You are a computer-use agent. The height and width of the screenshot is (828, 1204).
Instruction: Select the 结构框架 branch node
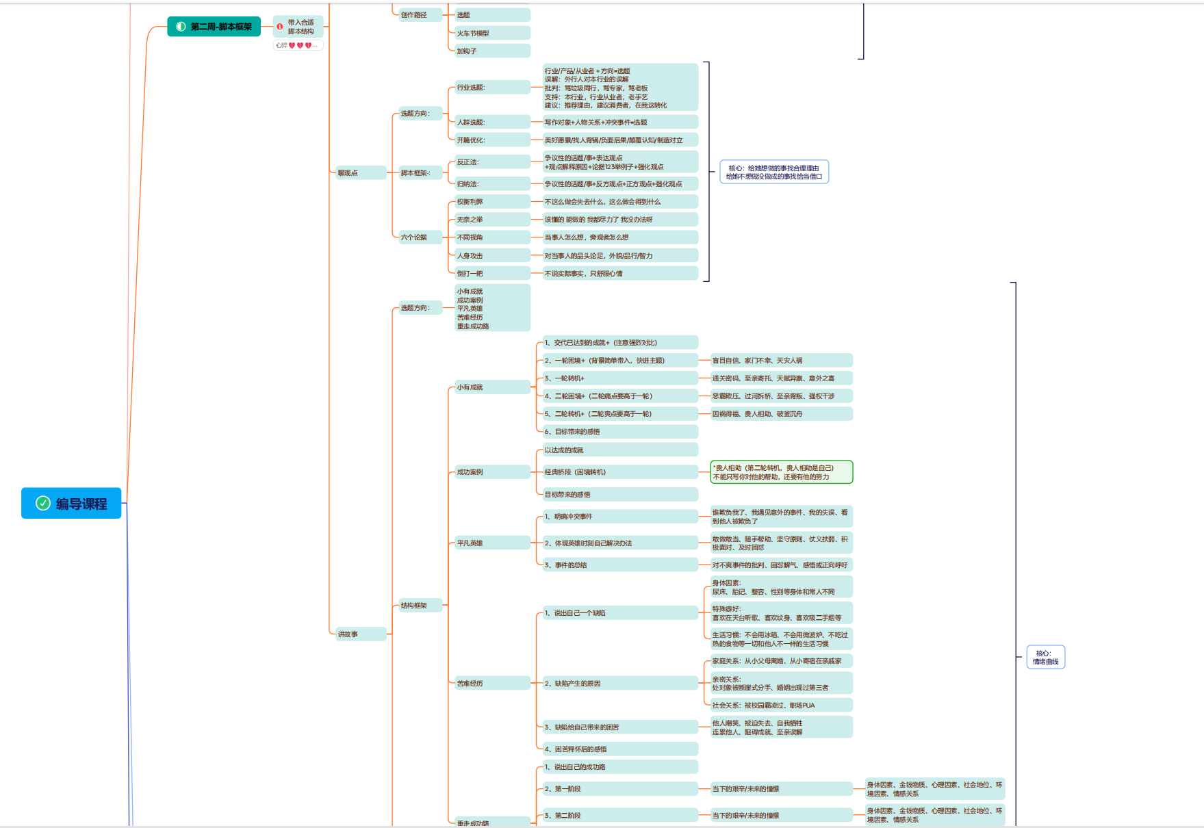point(420,606)
